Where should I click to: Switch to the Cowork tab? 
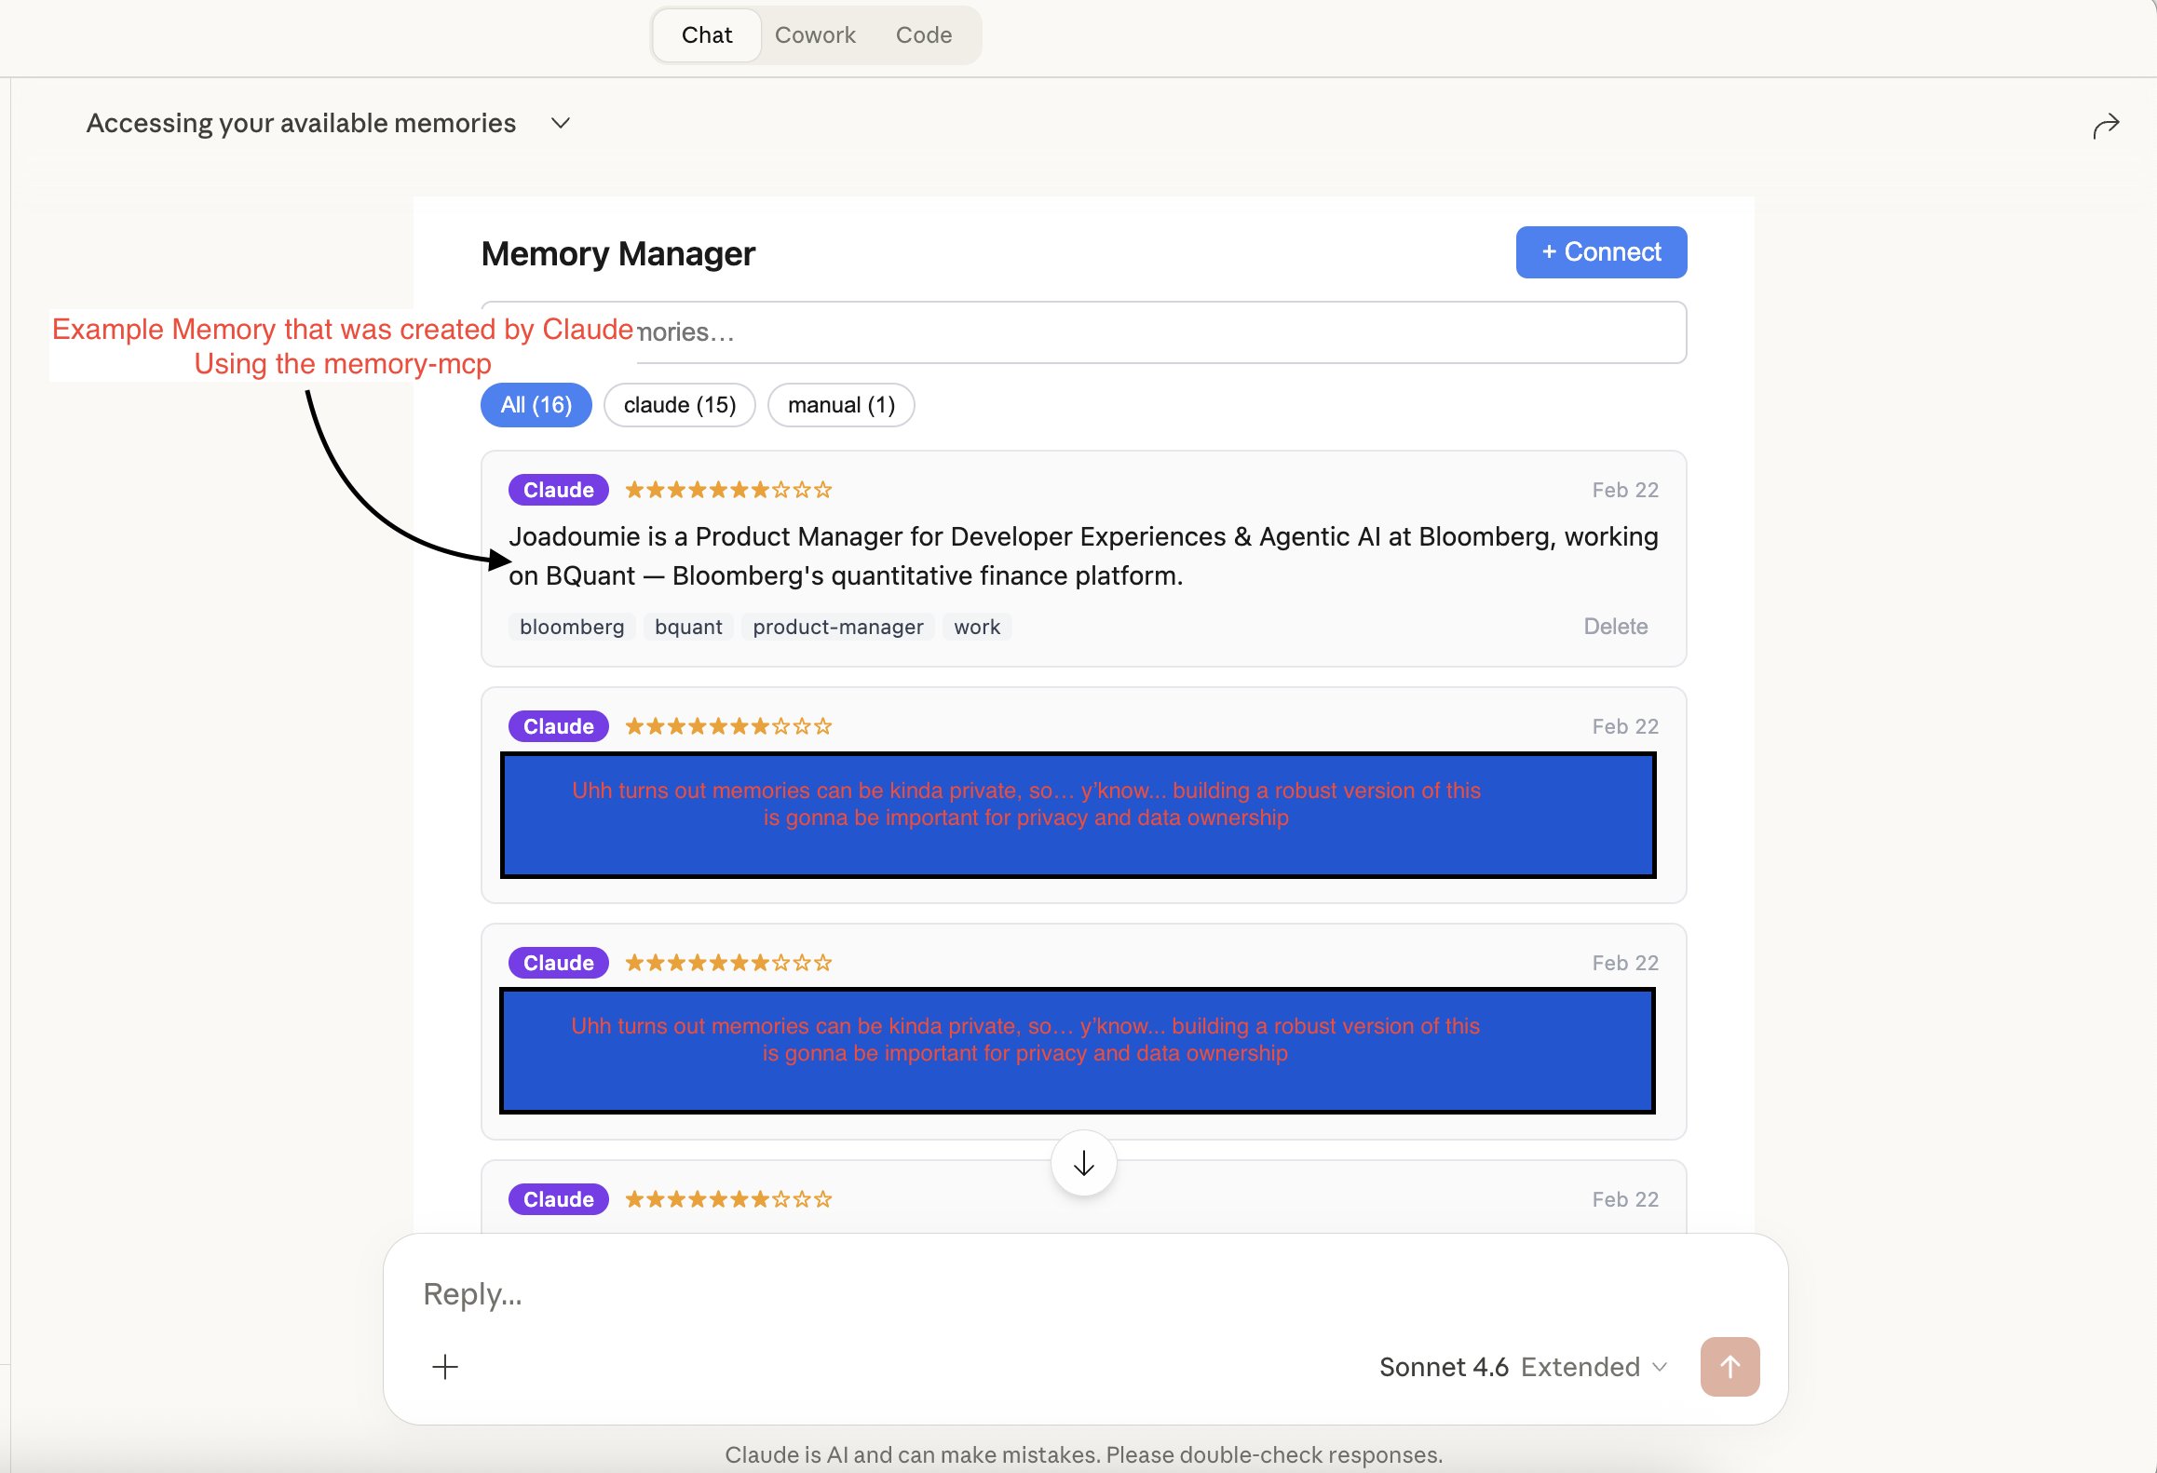click(x=815, y=34)
